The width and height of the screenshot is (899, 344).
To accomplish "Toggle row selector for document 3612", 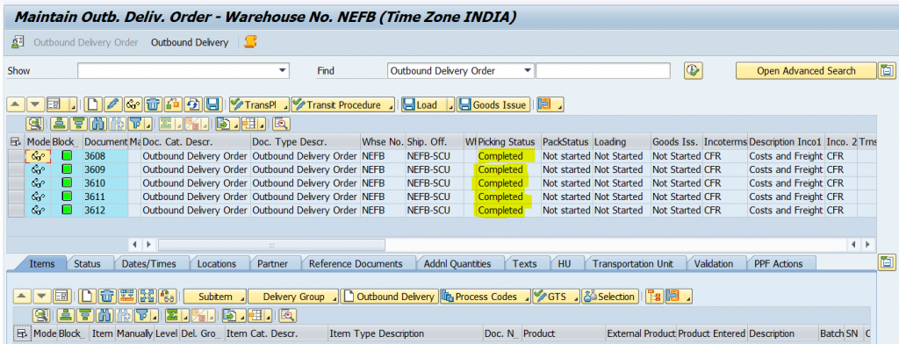I will click(16, 211).
